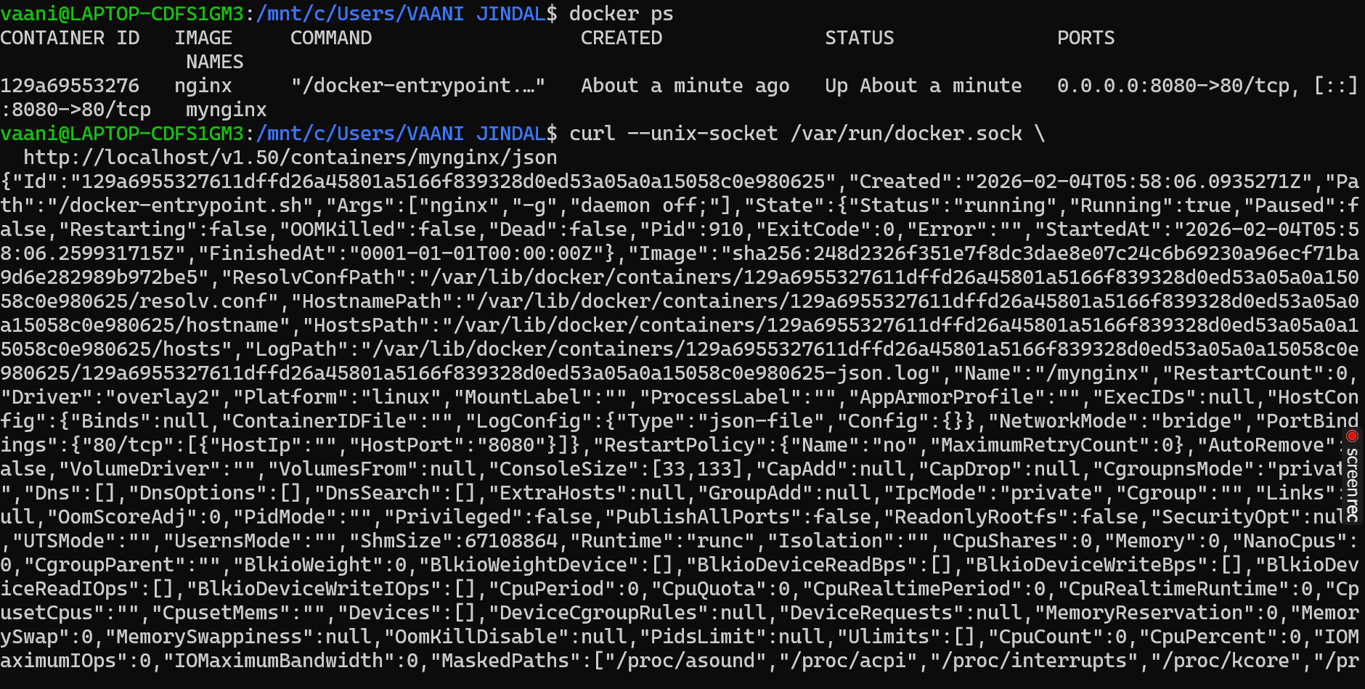Click the PORTS column header
This screenshot has width=1365, height=689.
1085,37
